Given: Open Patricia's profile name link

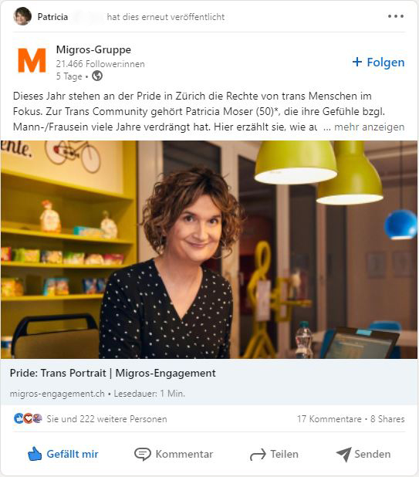Looking at the screenshot, I should pyautogui.click(x=52, y=17).
